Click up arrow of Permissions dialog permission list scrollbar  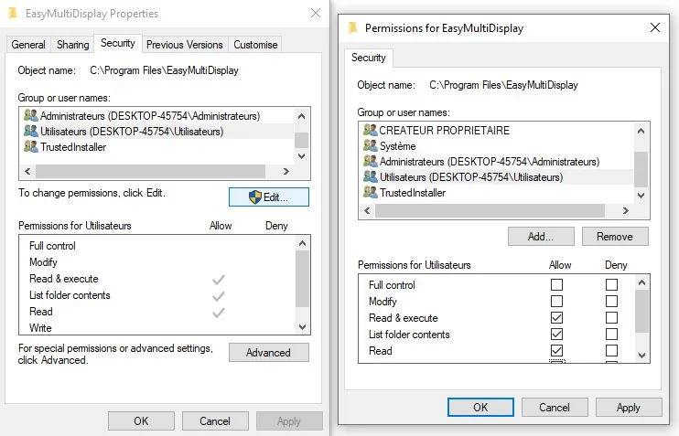pos(641,282)
